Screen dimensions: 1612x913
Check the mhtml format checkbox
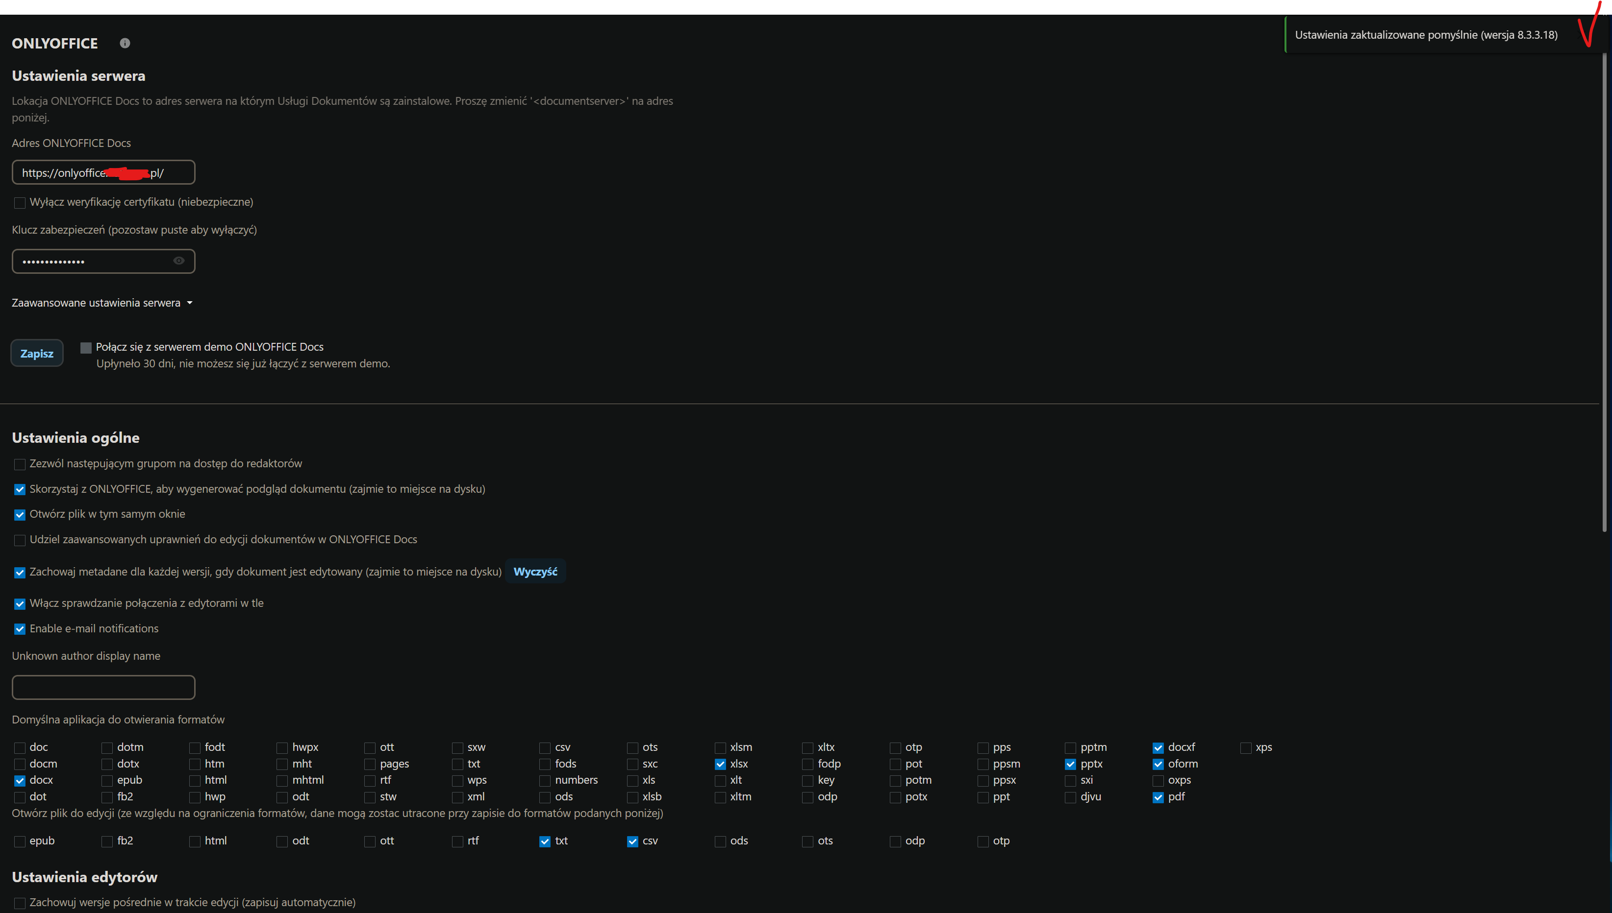(282, 781)
